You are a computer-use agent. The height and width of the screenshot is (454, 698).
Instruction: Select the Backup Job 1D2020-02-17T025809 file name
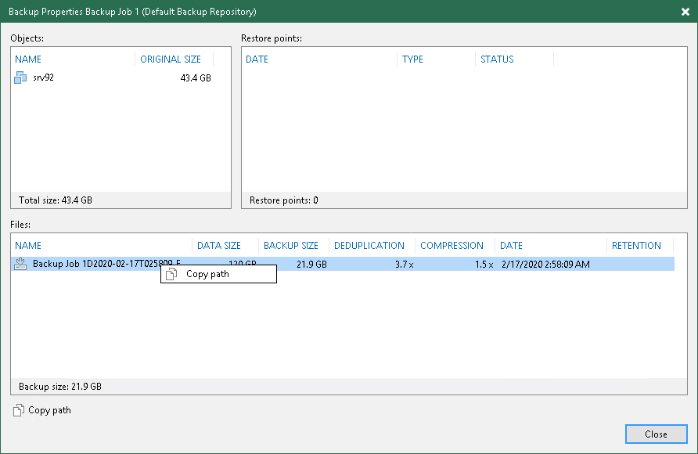click(x=107, y=264)
